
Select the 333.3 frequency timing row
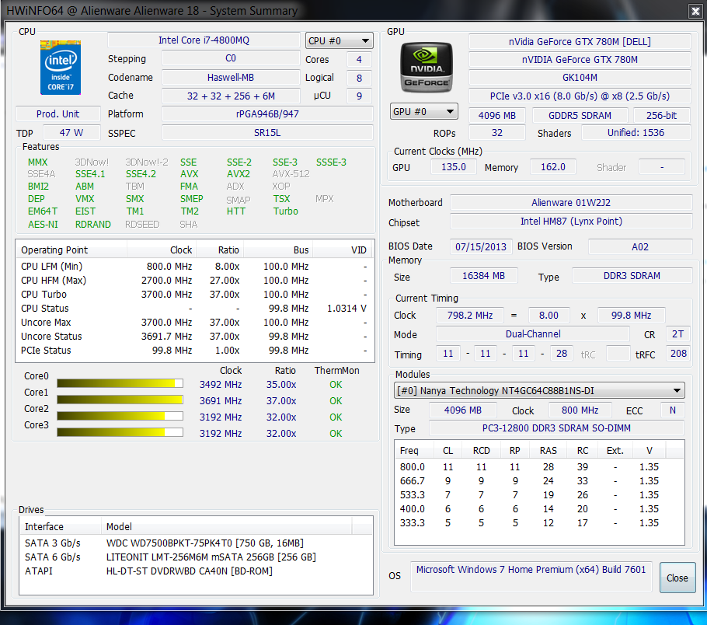click(539, 522)
